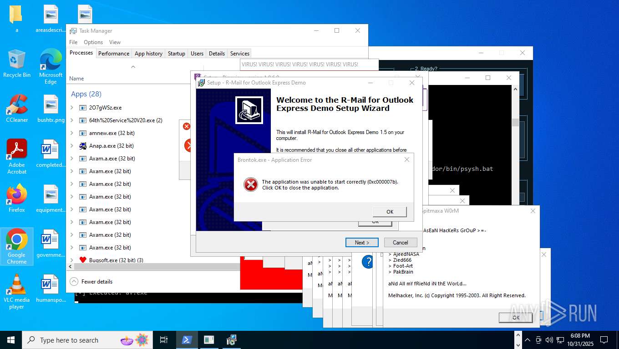Open the Recycle Bin desktop icon

click(x=16, y=64)
